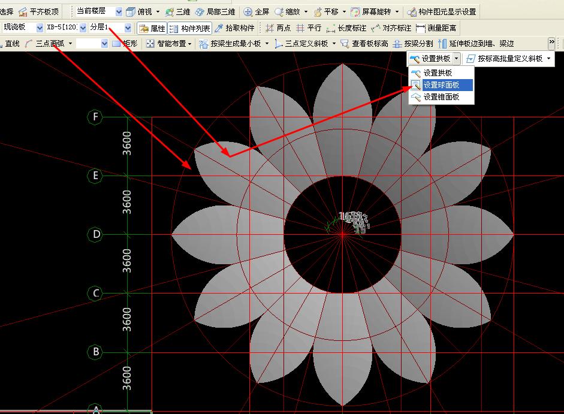Expand the 俯视 view arrow
Viewport: 564px width, 414px height.
pyautogui.click(x=158, y=12)
